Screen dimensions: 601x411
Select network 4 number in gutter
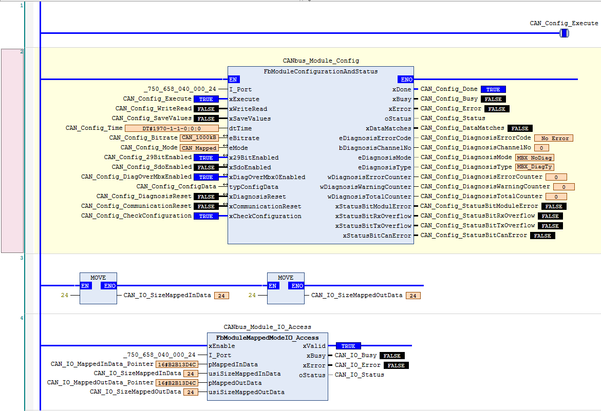click(22, 318)
